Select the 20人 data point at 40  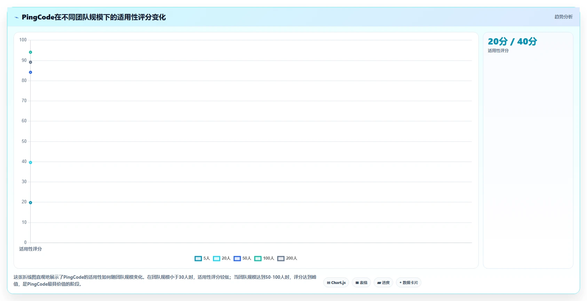(x=31, y=162)
